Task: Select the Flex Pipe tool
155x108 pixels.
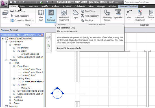Action: [x=87, y=20]
